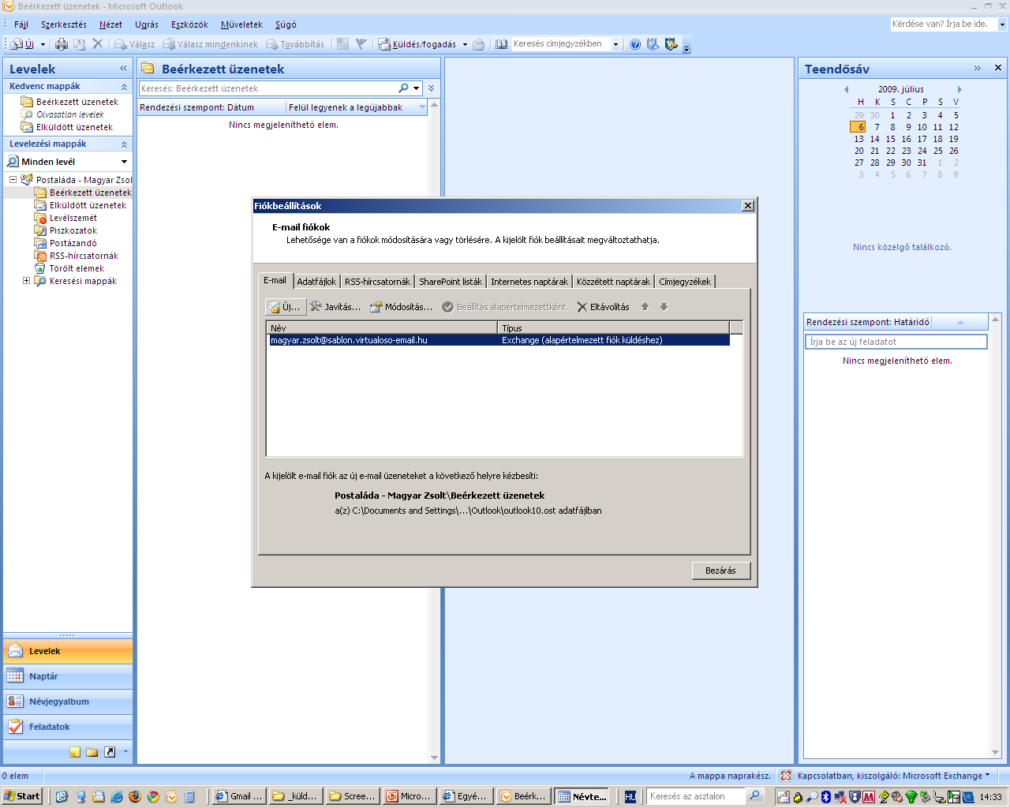Viewport: 1010px width, 808px height.
Task: Switch to Naptár in navigation pane
Action: click(x=68, y=676)
